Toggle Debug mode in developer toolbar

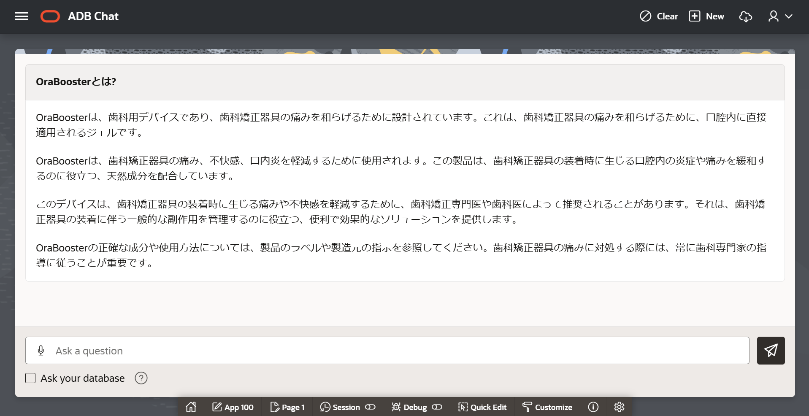tap(417, 407)
